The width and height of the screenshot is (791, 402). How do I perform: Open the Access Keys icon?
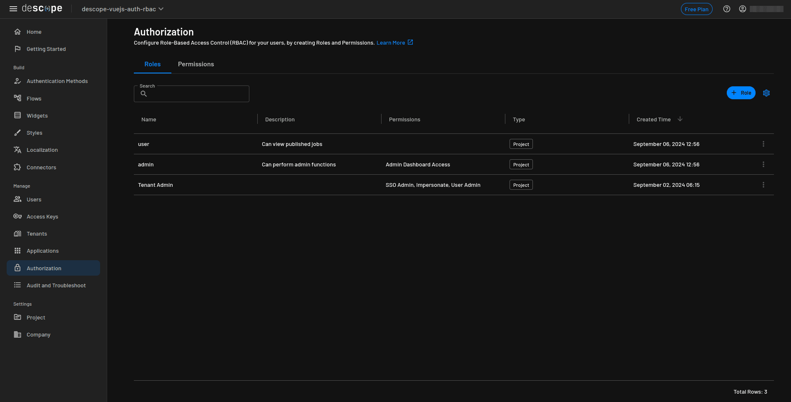(17, 216)
